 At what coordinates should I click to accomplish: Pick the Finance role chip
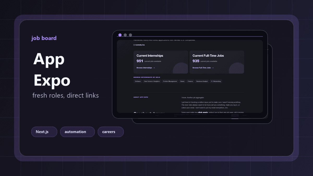tap(190, 81)
